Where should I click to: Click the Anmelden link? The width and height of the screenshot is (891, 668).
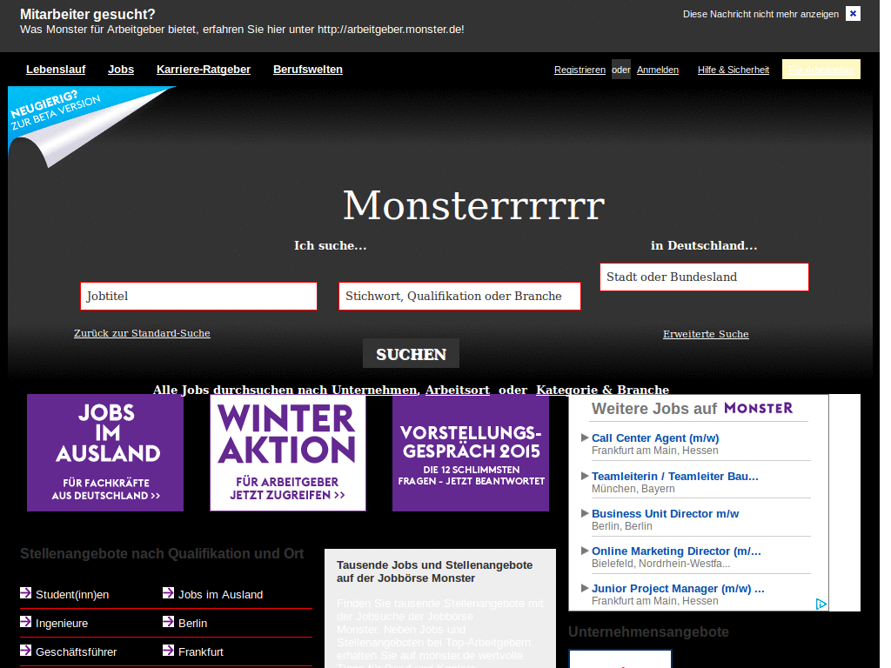point(658,70)
